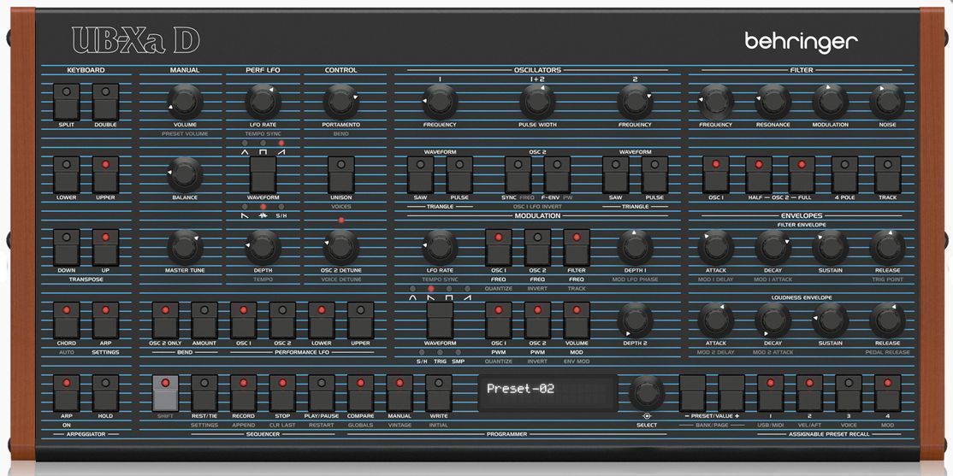
Task: Cycle the modulation LFO WAVEFORM button
Action: click(440, 320)
